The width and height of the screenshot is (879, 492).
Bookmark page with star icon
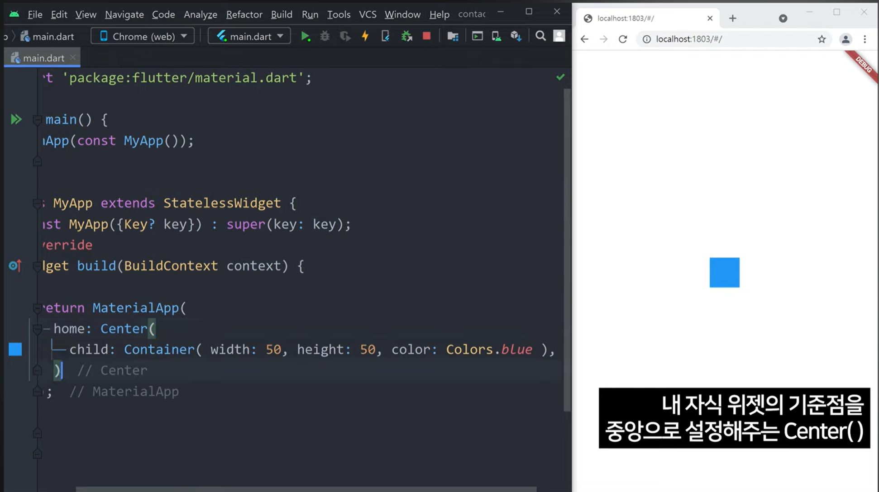[x=822, y=39]
